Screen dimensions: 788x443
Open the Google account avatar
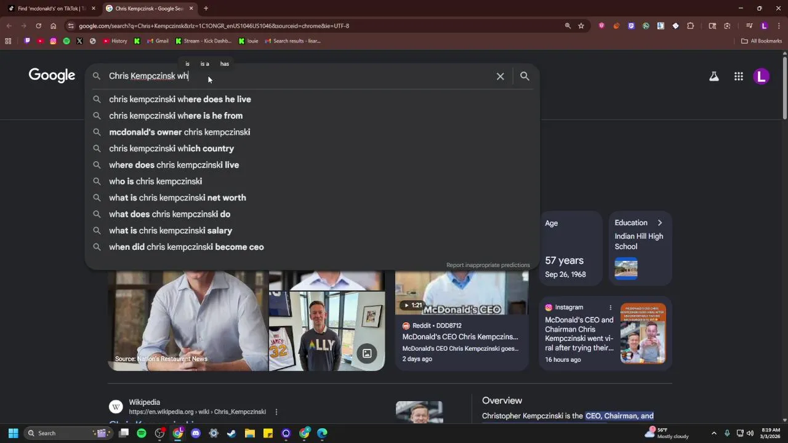[x=762, y=76]
